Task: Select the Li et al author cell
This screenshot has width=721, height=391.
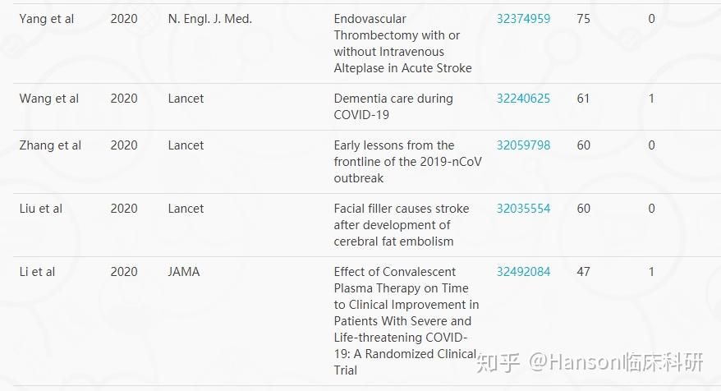Action: point(37,272)
